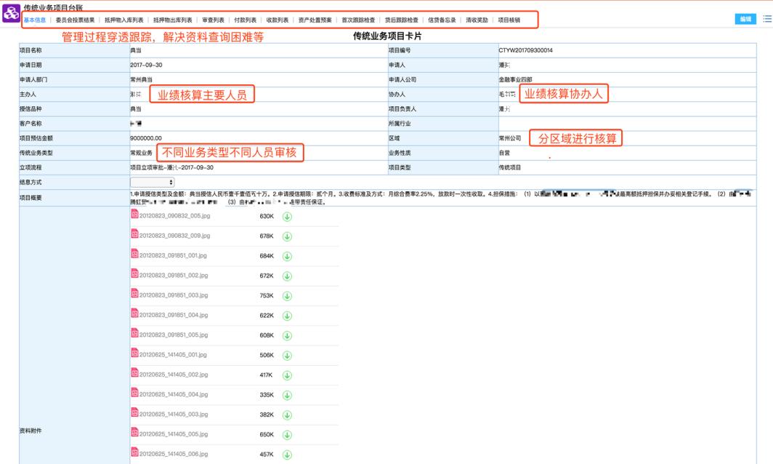The height and width of the screenshot is (464, 773).
Task: Open file link 20120823_091851_001.jpg
Action: [x=173, y=256]
